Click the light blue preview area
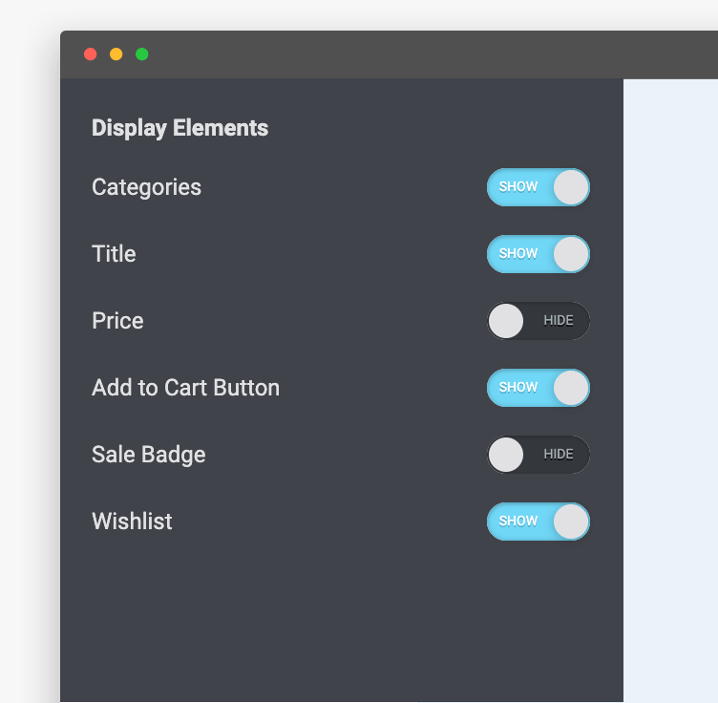Viewport: 718px width, 703px height. tap(670, 382)
